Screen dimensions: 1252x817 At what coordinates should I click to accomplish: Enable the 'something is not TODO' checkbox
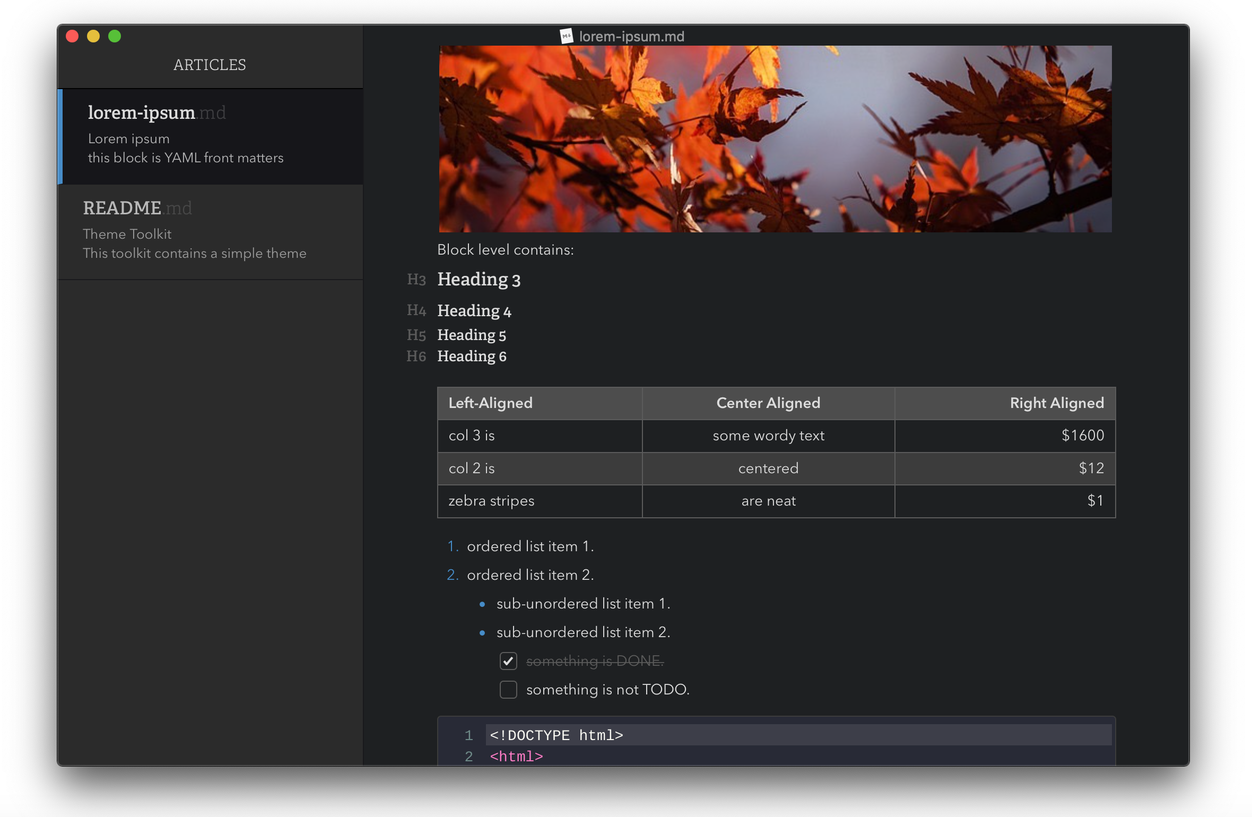tap(509, 689)
